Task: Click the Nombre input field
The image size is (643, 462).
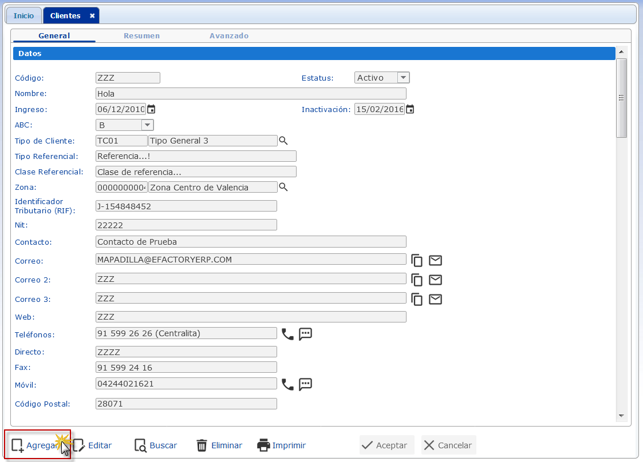Action: click(251, 94)
